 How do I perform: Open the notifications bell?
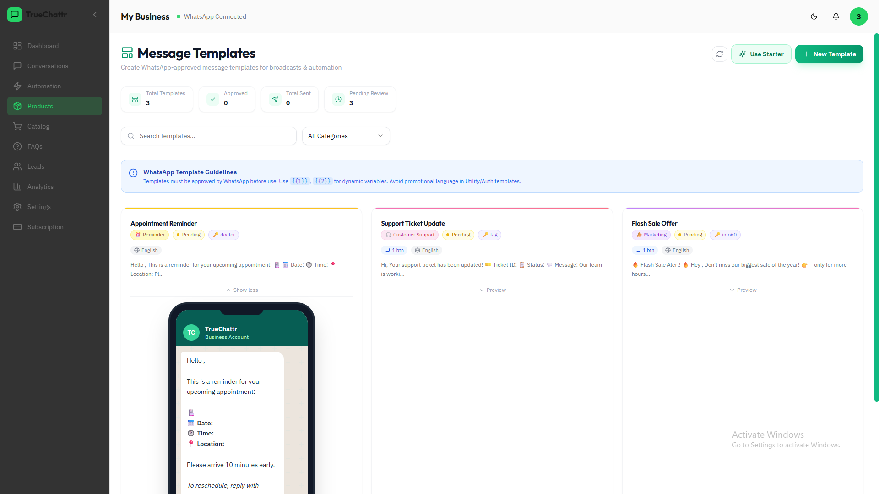pyautogui.click(x=836, y=16)
